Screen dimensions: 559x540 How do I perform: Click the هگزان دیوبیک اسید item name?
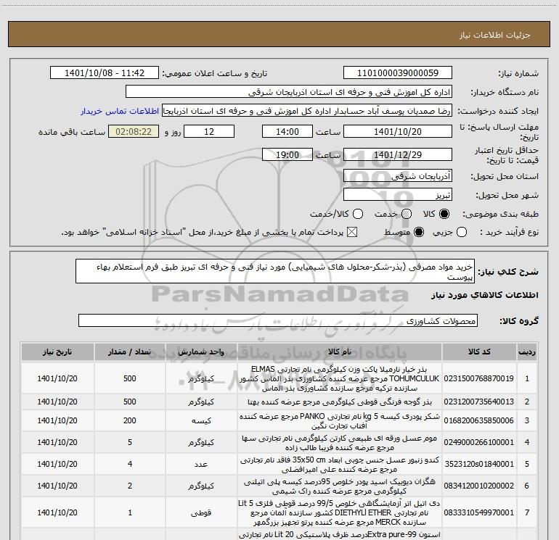point(340,486)
